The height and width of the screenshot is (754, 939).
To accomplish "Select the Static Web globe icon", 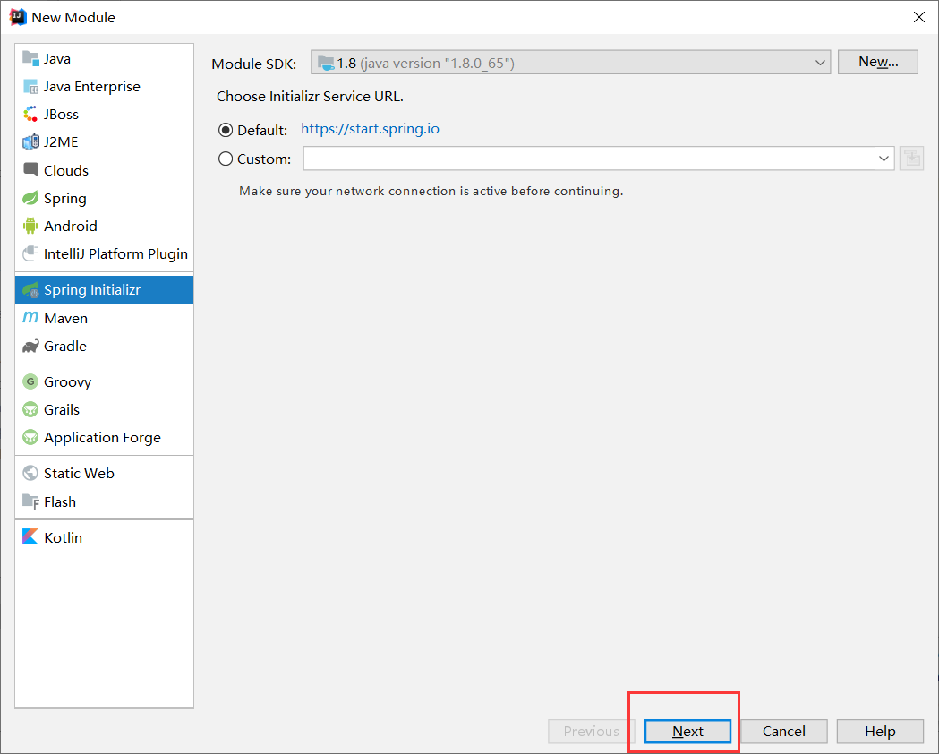I will 30,473.
